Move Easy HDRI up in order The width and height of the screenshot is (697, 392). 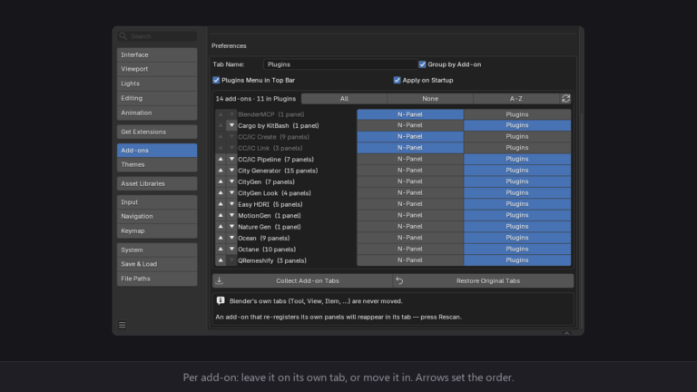coord(221,204)
